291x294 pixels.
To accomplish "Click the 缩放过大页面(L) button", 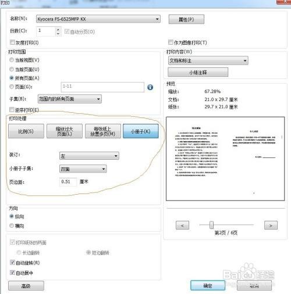I will (x=65, y=131).
